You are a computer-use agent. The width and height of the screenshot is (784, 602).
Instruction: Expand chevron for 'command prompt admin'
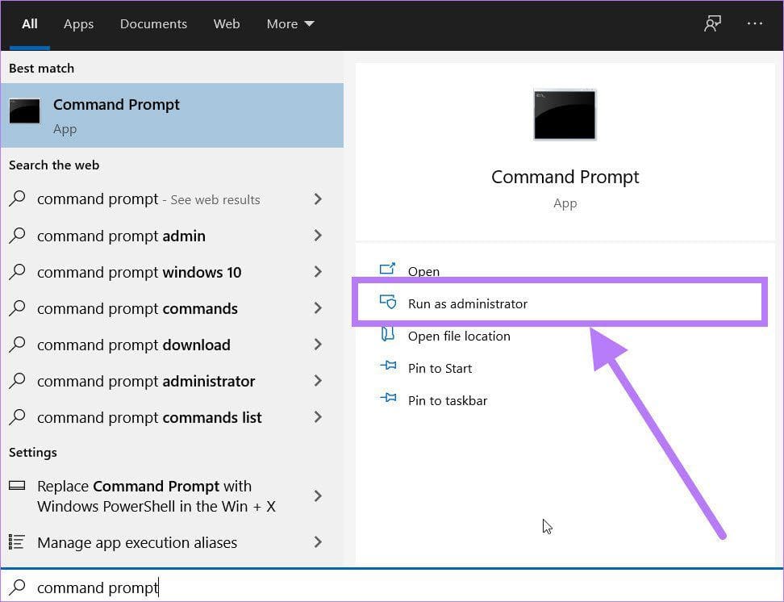pyautogui.click(x=318, y=235)
